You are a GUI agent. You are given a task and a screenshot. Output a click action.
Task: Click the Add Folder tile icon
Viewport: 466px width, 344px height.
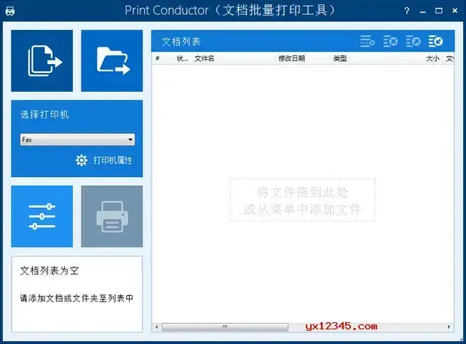click(x=112, y=60)
